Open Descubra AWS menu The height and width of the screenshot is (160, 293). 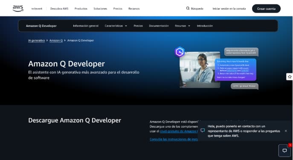[x=59, y=9]
